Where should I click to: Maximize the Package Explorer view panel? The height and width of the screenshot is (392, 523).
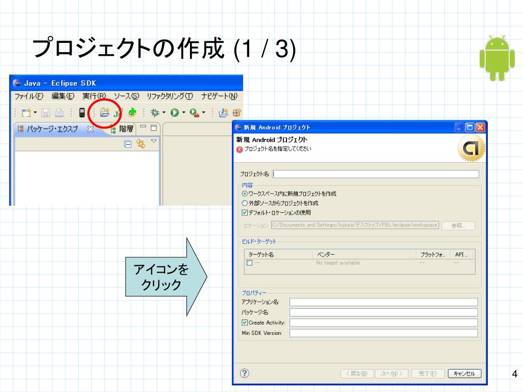(154, 128)
